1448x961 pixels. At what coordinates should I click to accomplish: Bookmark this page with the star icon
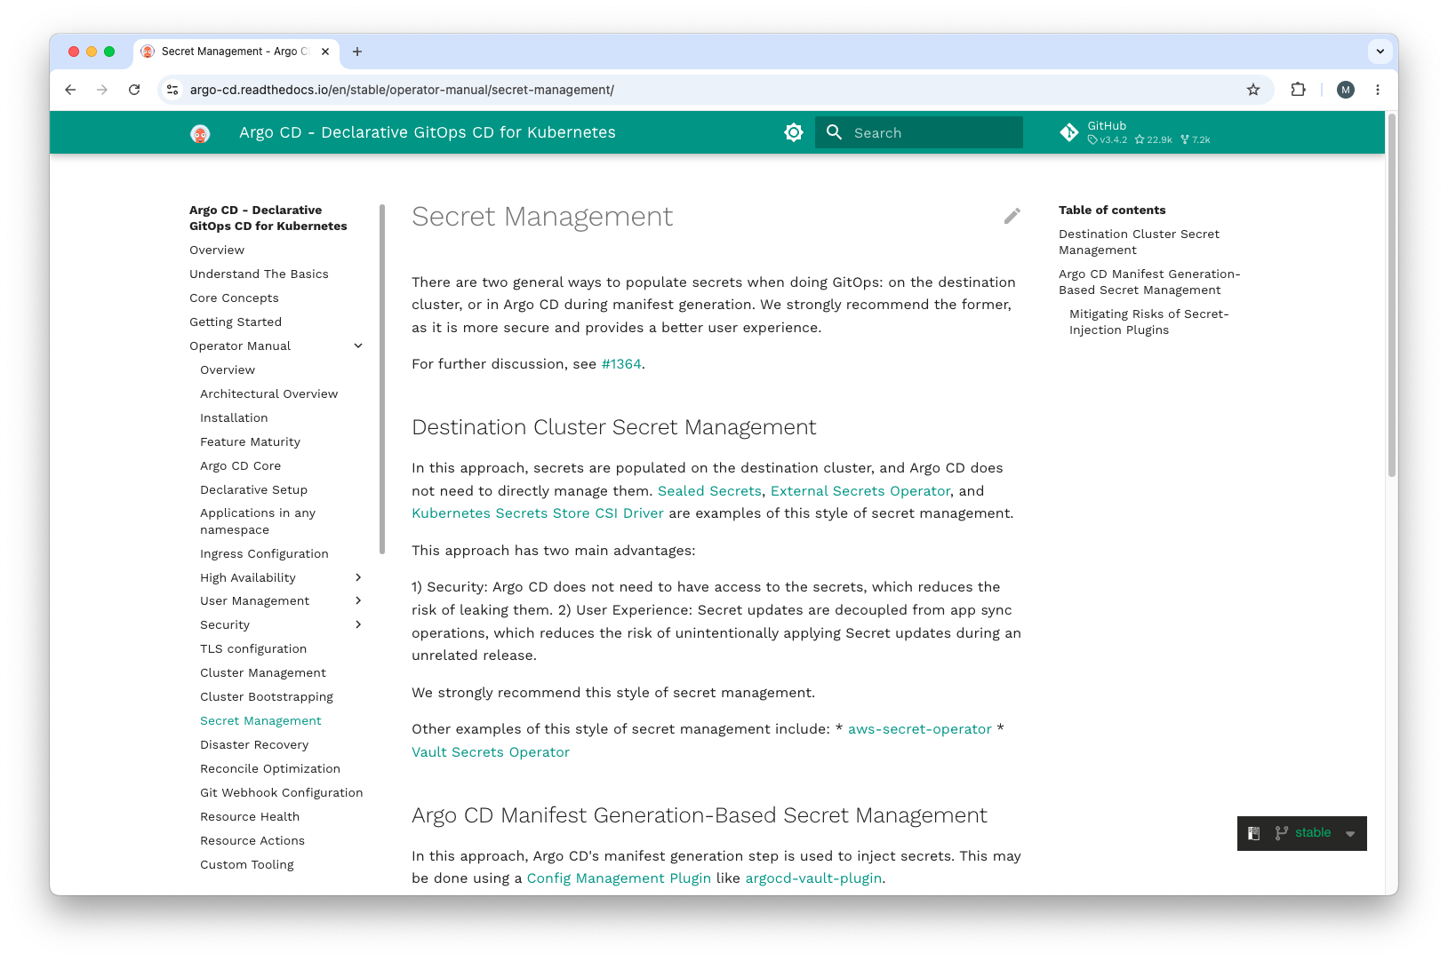[x=1253, y=90]
